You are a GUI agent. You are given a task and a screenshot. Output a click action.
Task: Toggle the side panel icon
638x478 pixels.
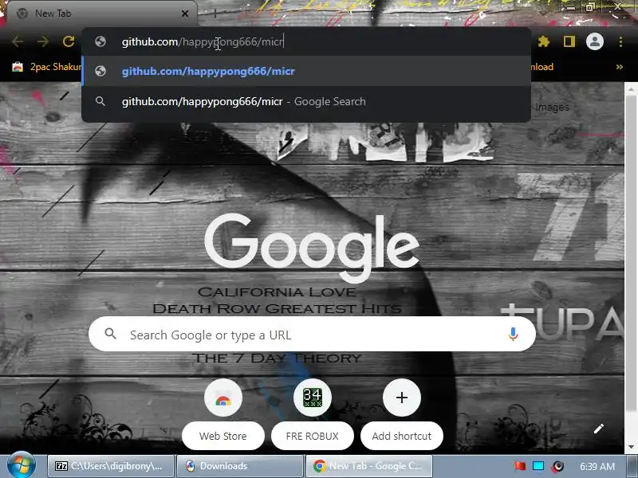point(569,41)
